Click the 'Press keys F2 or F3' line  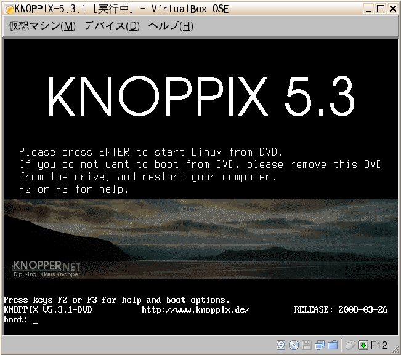click(116, 300)
